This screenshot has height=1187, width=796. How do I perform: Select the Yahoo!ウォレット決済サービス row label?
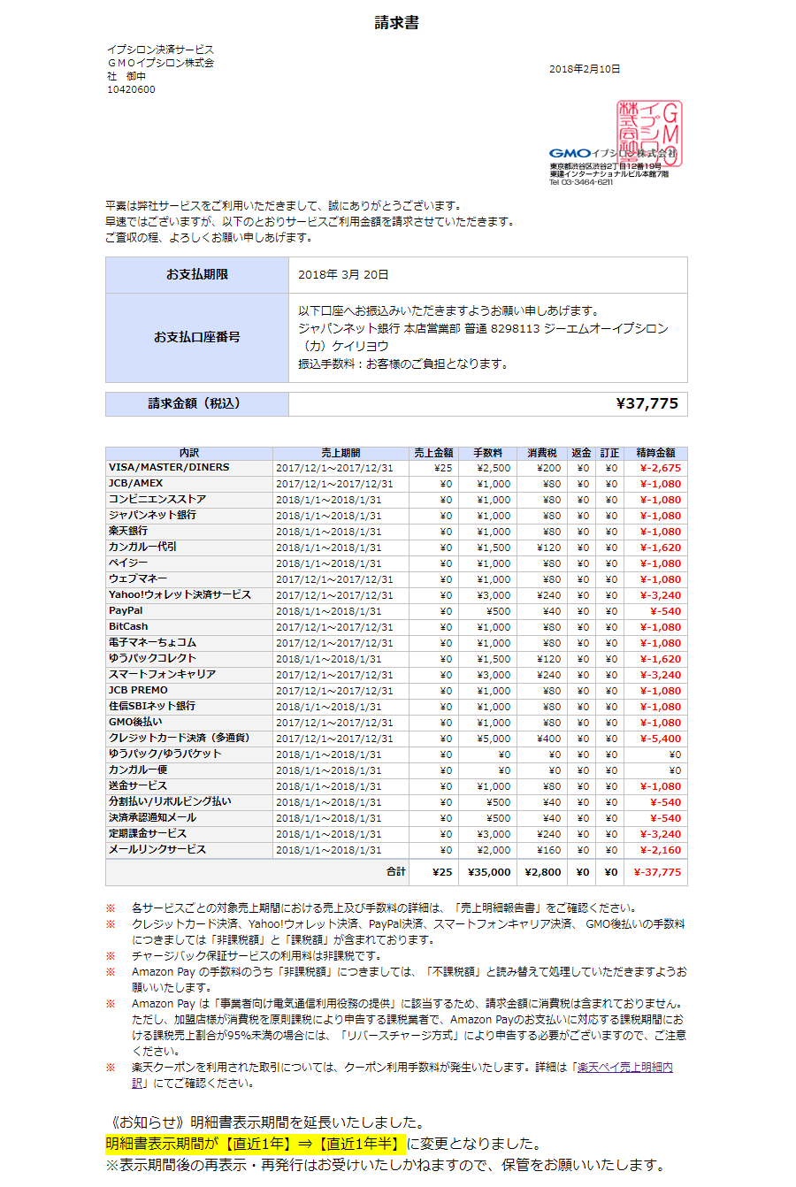[180, 594]
